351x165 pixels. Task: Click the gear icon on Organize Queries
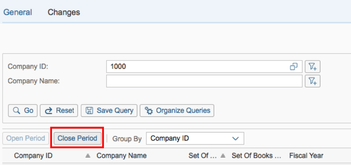[x=149, y=110]
